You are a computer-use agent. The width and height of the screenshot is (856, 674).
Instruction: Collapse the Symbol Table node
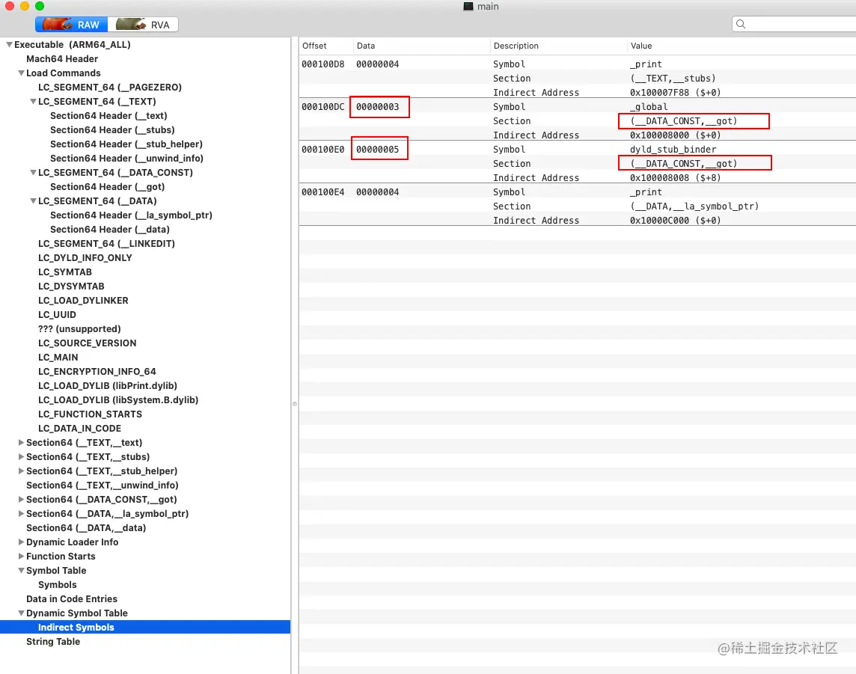coord(21,570)
